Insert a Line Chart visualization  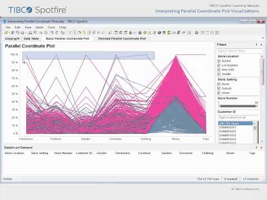[x=135, y=33]
